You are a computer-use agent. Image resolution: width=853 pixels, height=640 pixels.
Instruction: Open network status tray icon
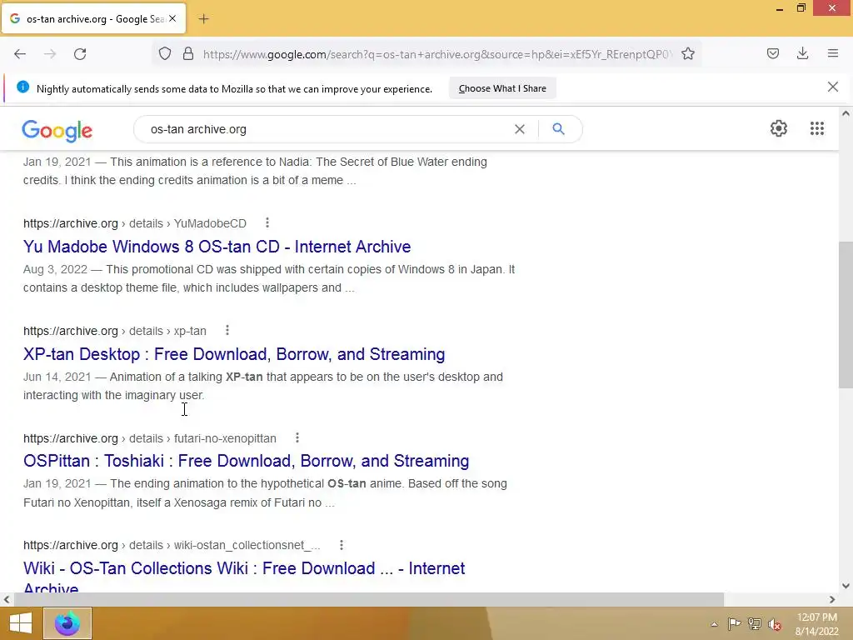[x=754, y=623]
